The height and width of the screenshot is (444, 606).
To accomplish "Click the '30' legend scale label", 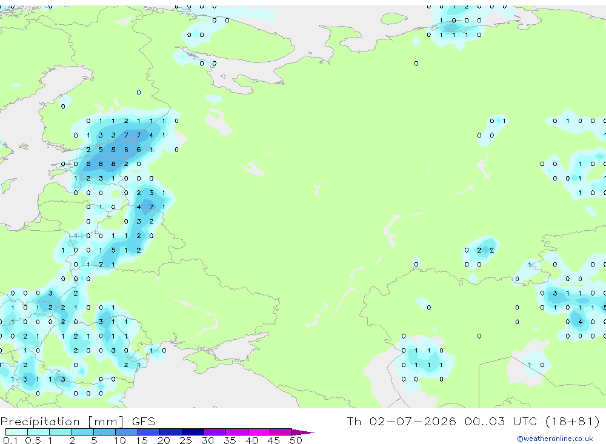I will pyautogui.click(x=207, y=440).
